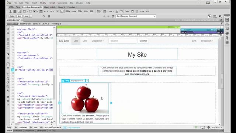
Task: Open the Modify menu
Action: (x=43, y=3)
